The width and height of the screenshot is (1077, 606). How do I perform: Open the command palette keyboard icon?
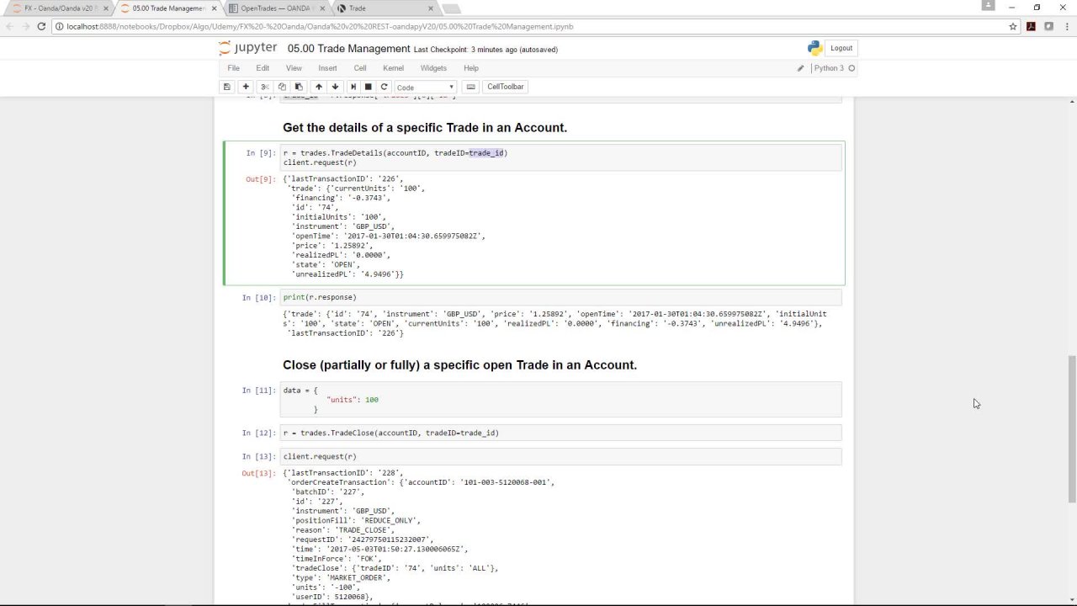pos(471,87)
